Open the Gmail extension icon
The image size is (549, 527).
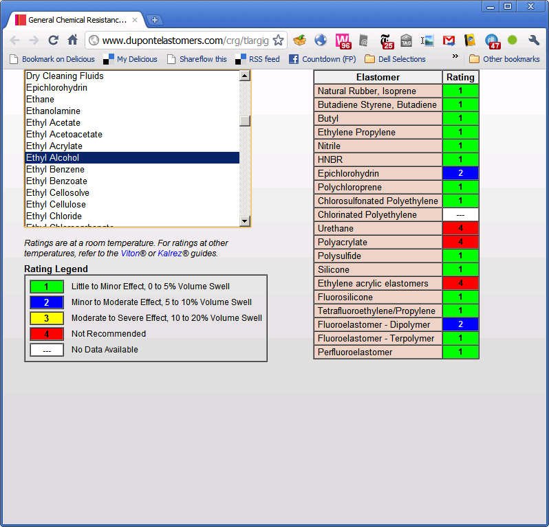click(x=449, y=41)
